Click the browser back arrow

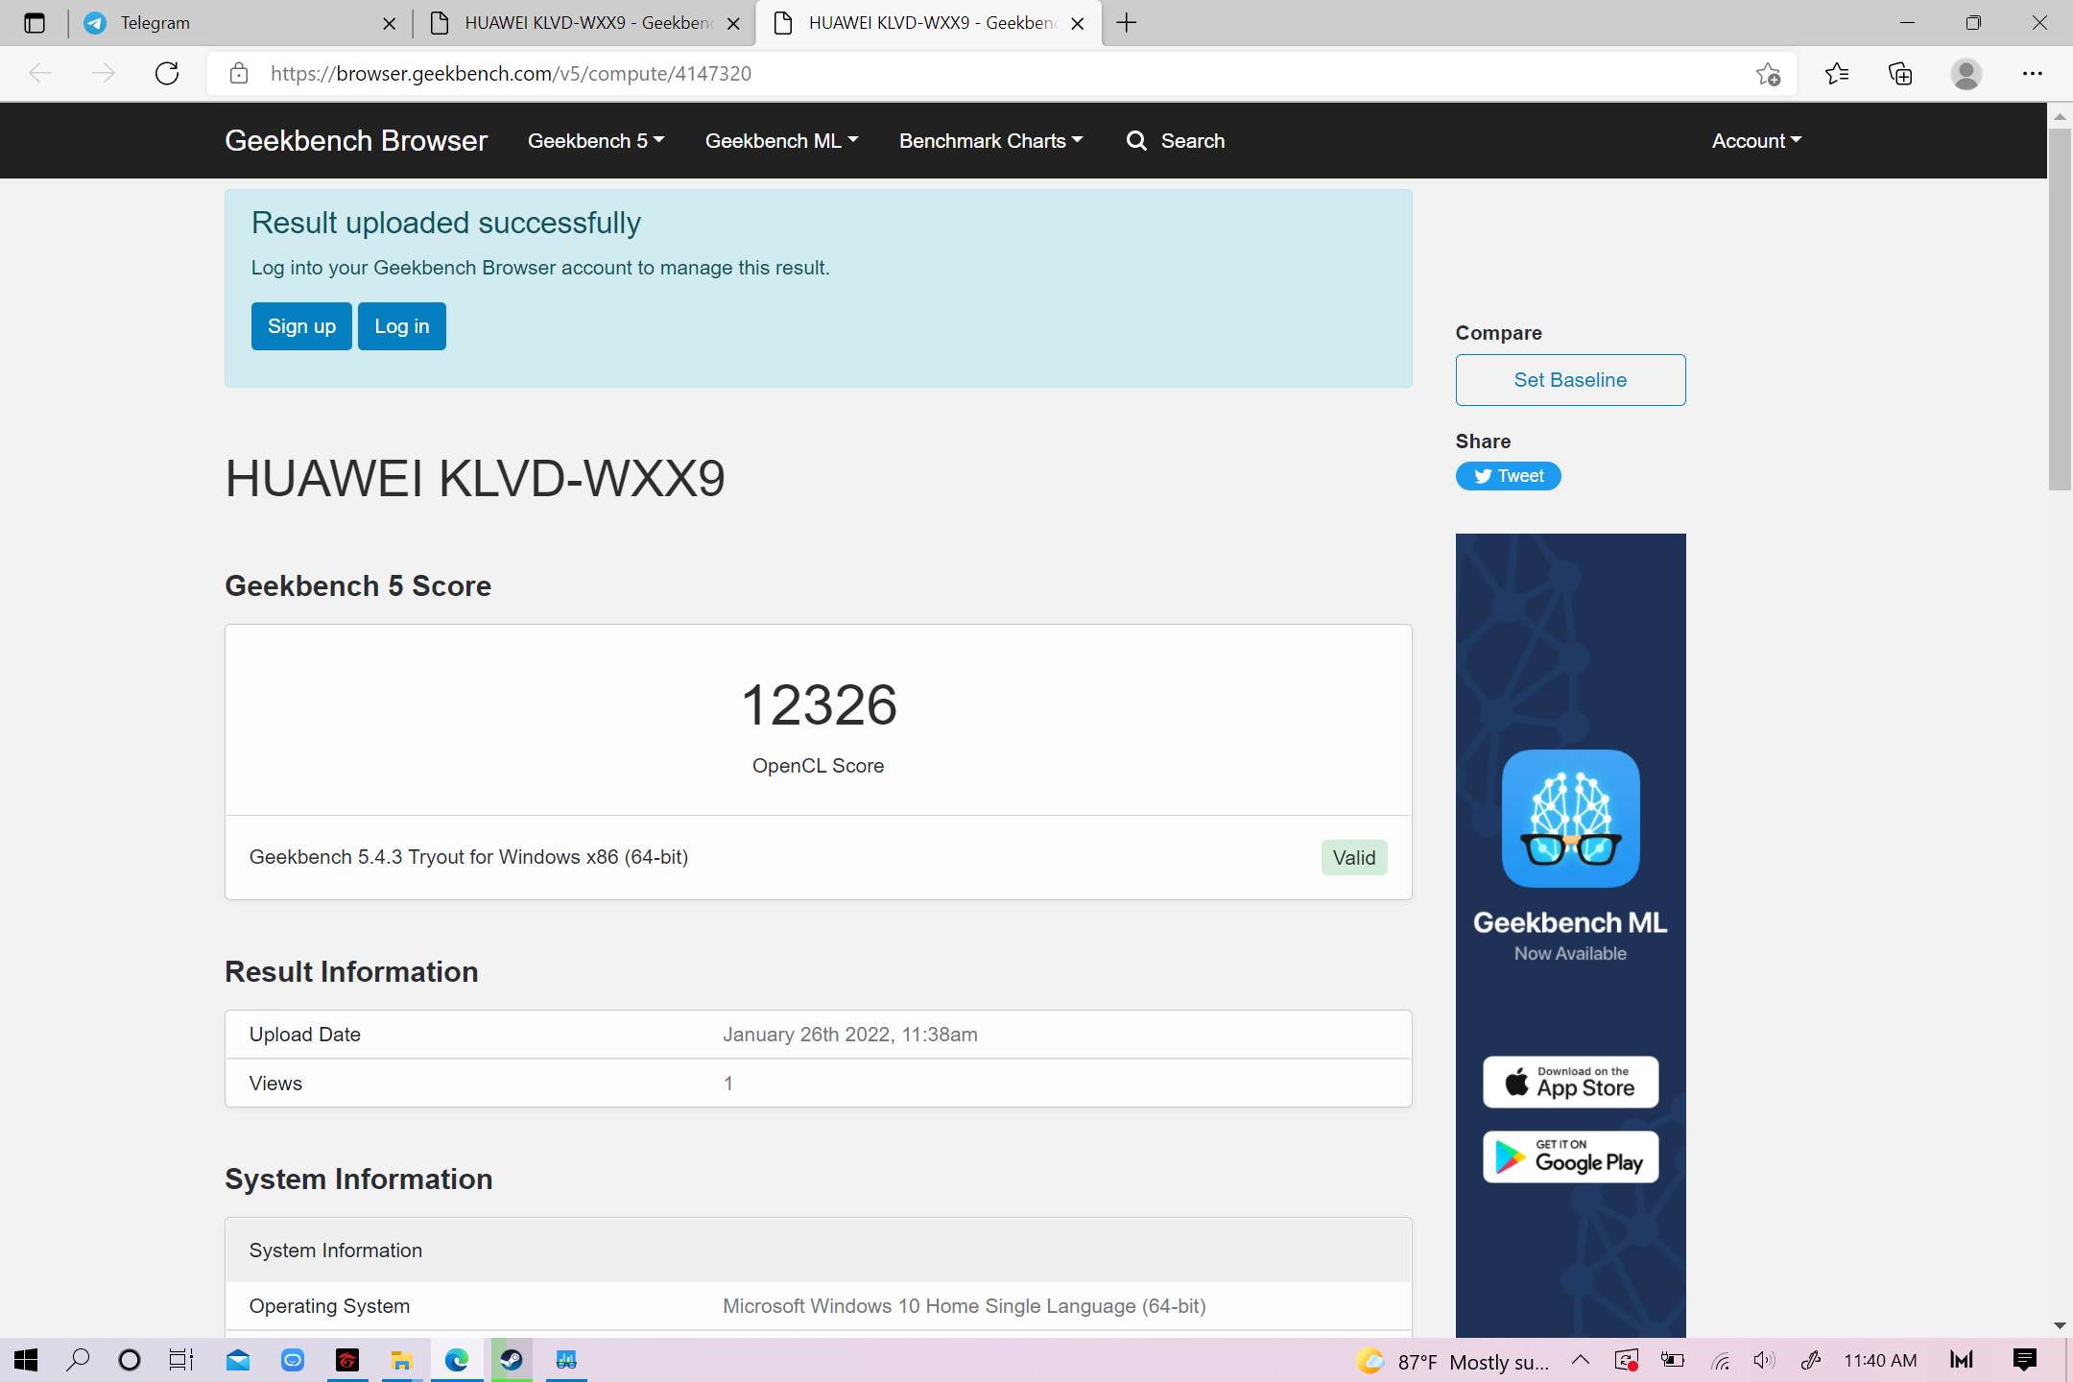click(40, 74)
